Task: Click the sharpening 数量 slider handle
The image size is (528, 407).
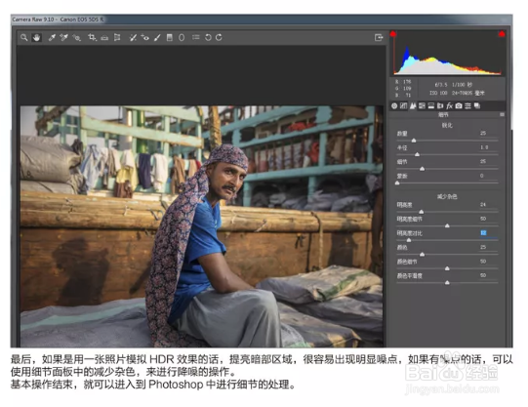Action: click(414, 141)
